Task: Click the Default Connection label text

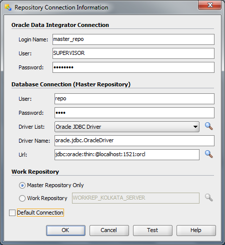Action: 40,213
